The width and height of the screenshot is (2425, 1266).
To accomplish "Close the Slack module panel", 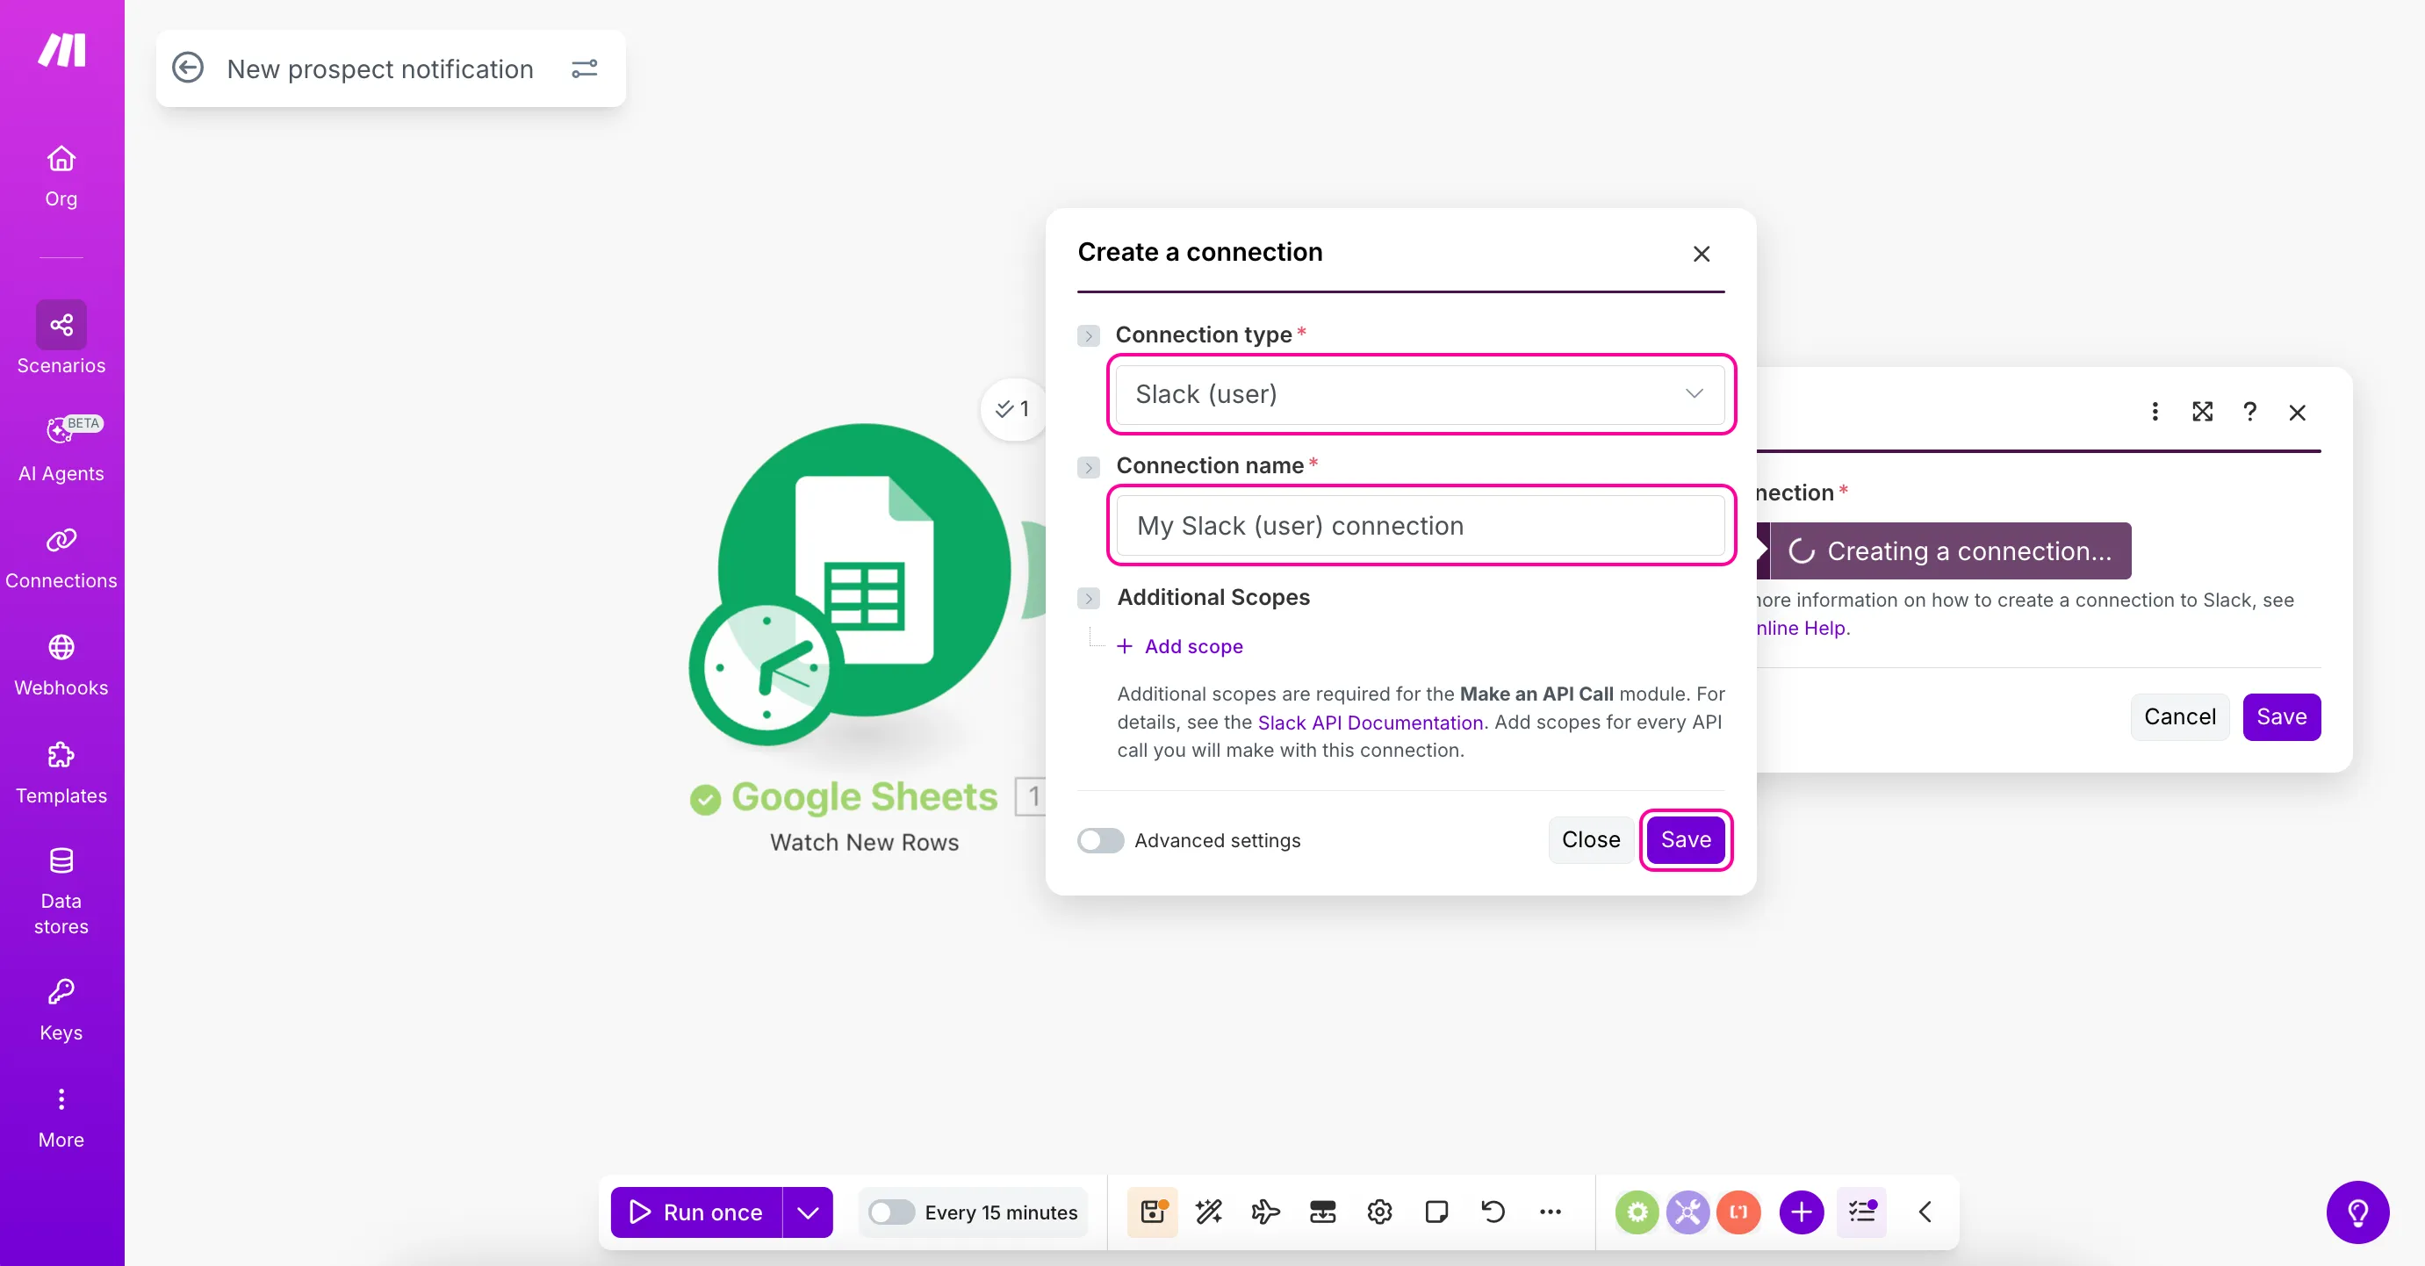I will click(x=2297, y=413).
